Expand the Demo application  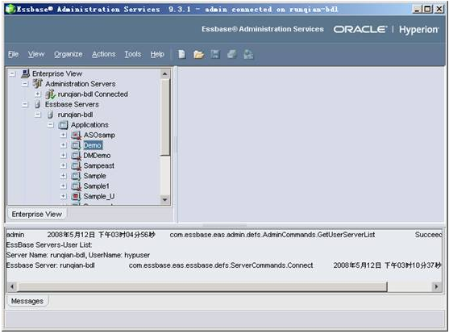click(x=64, y=145)
